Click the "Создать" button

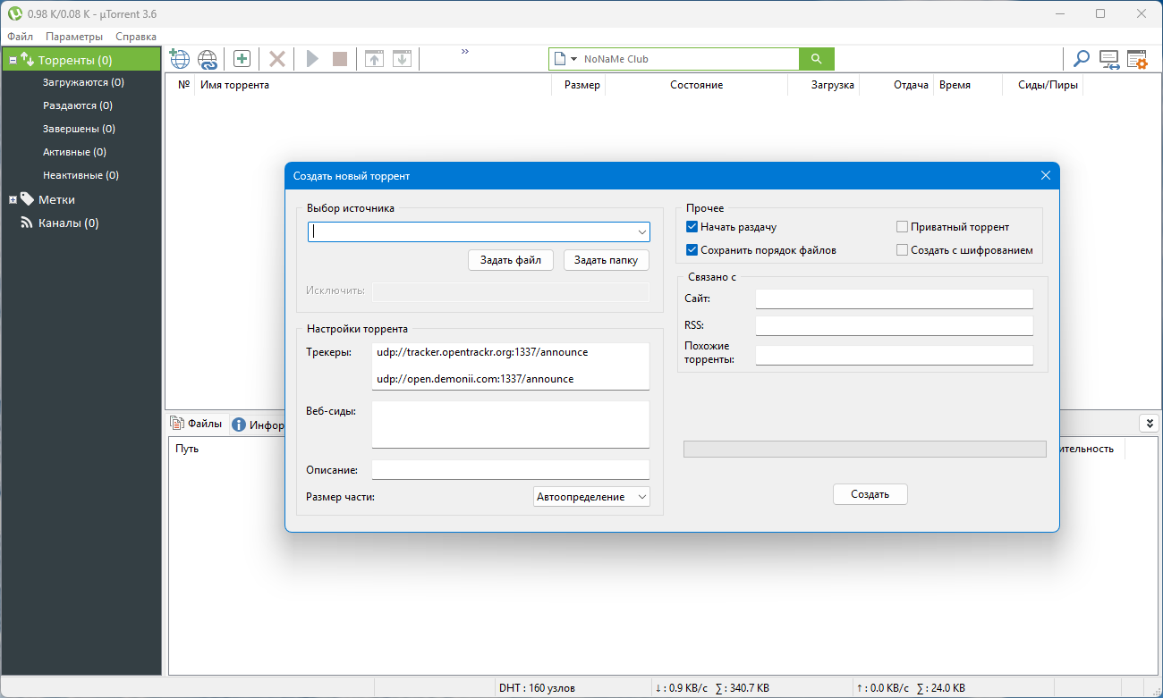(870, 494)
